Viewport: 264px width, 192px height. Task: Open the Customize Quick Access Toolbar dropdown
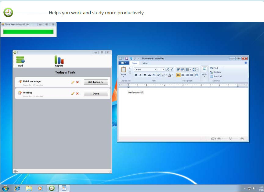[x=139, y=58]
